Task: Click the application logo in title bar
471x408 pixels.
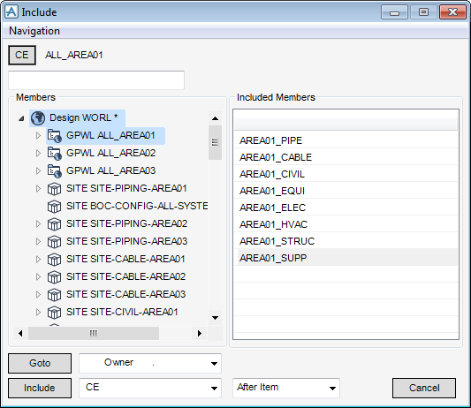Action: click(x=11, y=12)
